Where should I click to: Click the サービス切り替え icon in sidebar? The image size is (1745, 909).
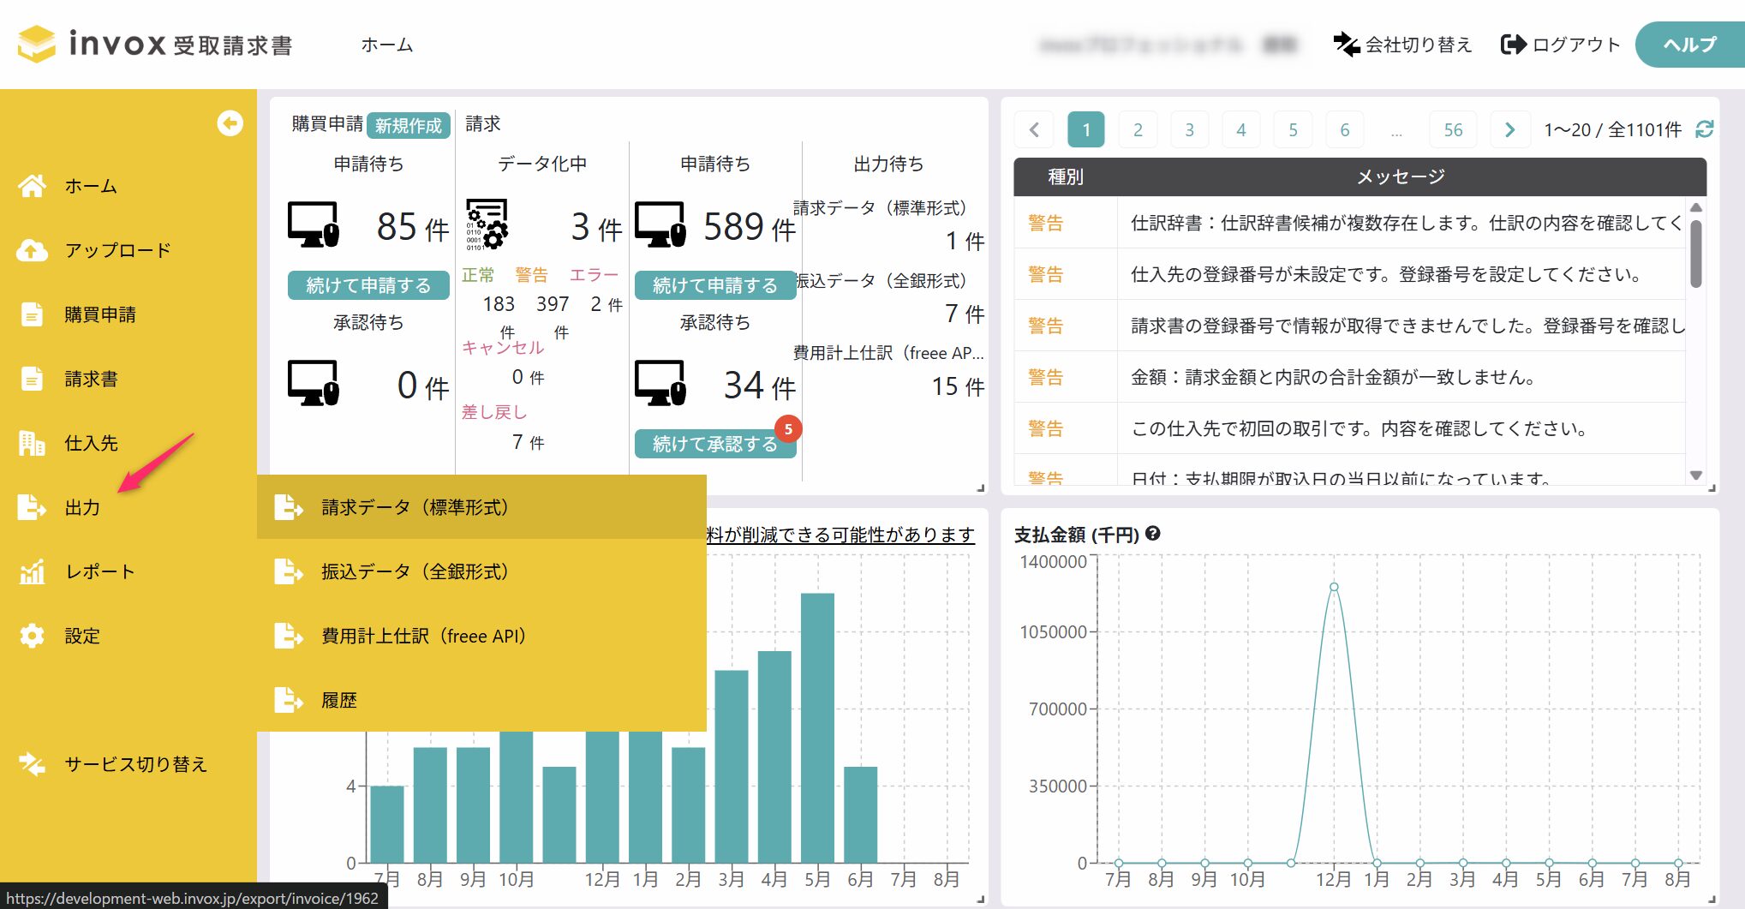[33, 764]
